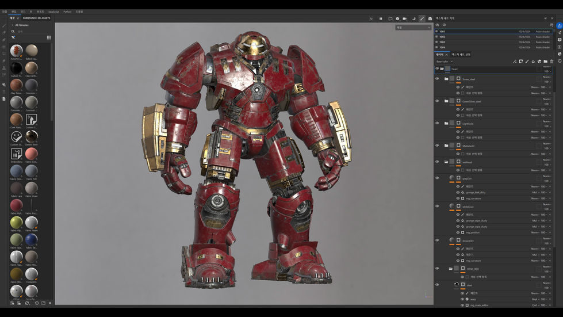The height and width of the screenshot is (317, 563).
Task: Select the Paint brush tool in left toolbar
Action: pos(4,26)
